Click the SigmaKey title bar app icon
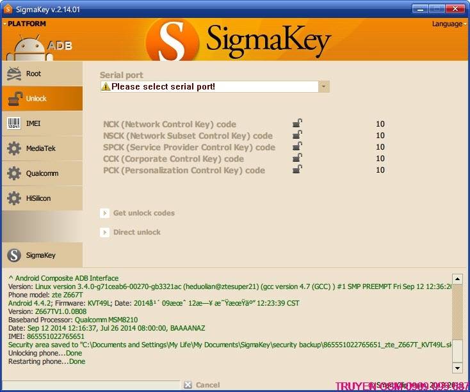This screenshot has height=392, width=470. (8, 9)
